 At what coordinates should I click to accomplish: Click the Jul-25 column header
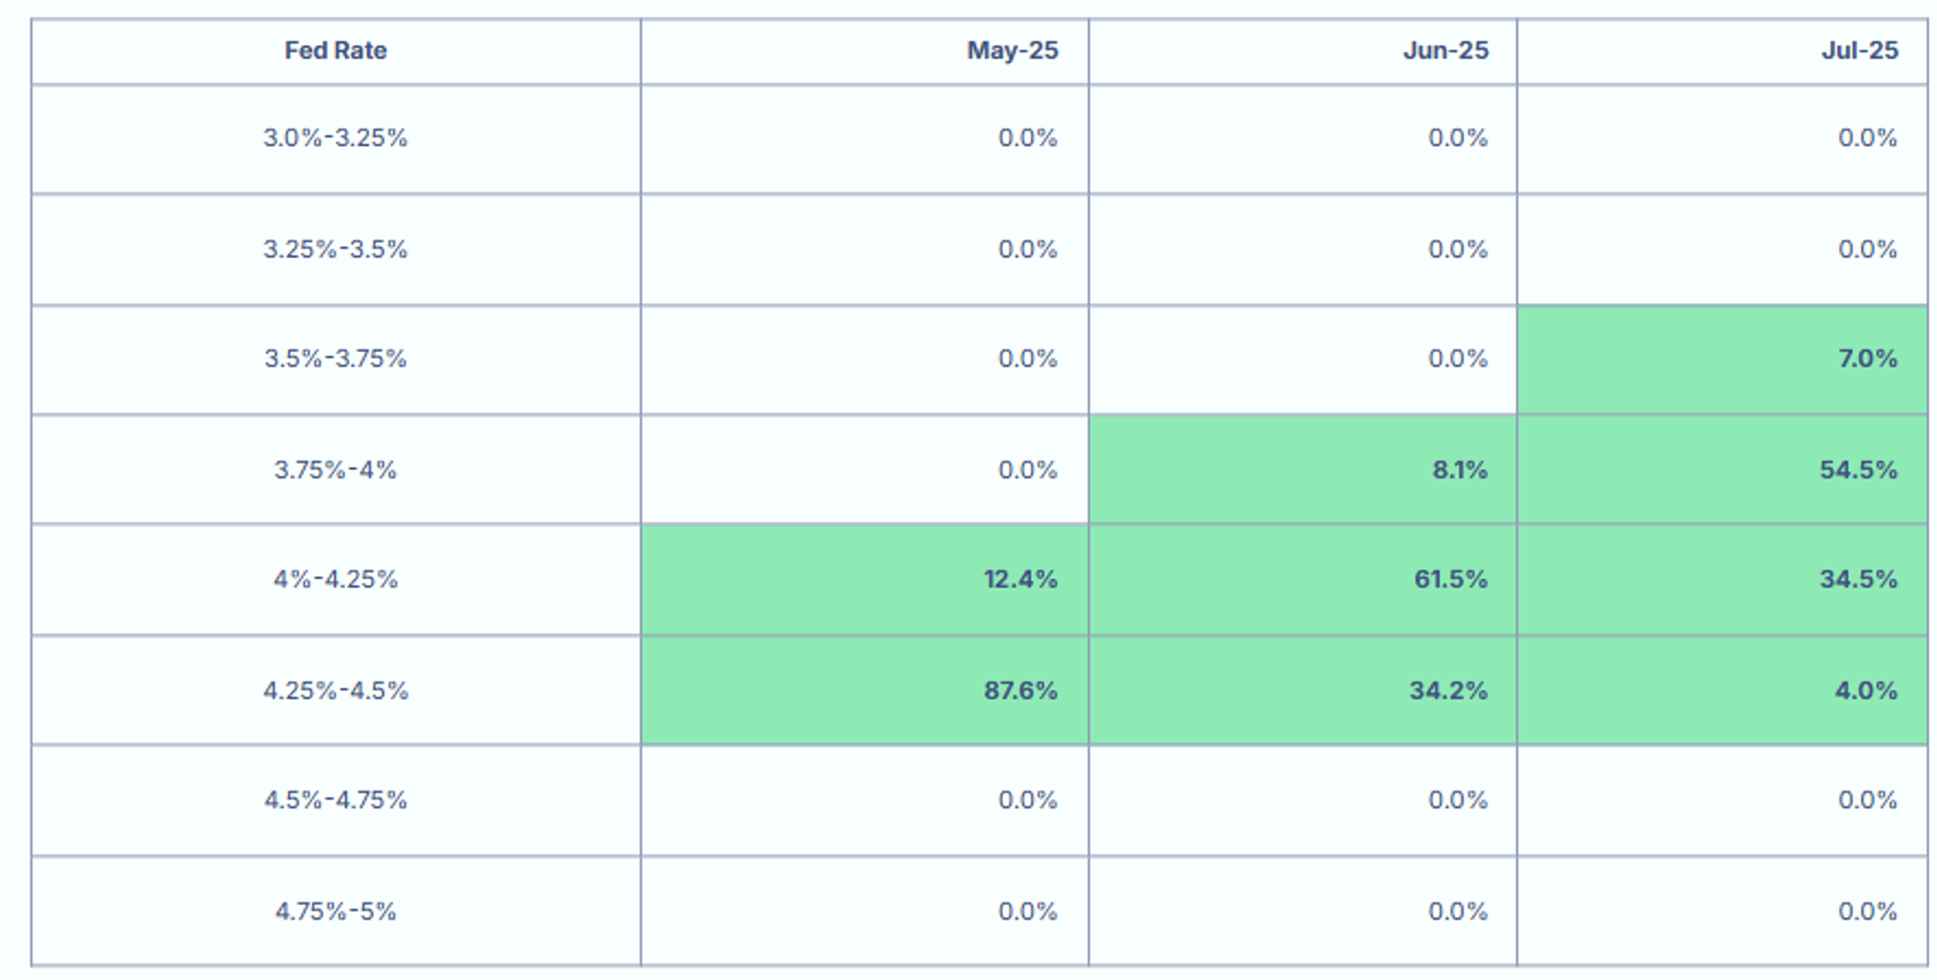tap(1859, 51)
